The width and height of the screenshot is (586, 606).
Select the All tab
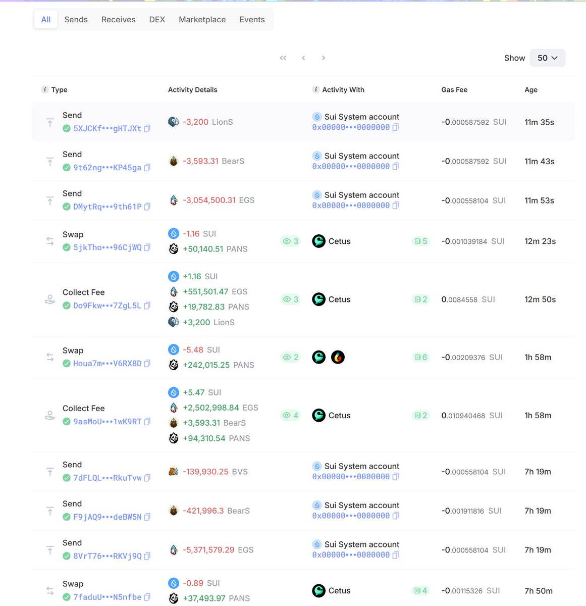point(46,20)
